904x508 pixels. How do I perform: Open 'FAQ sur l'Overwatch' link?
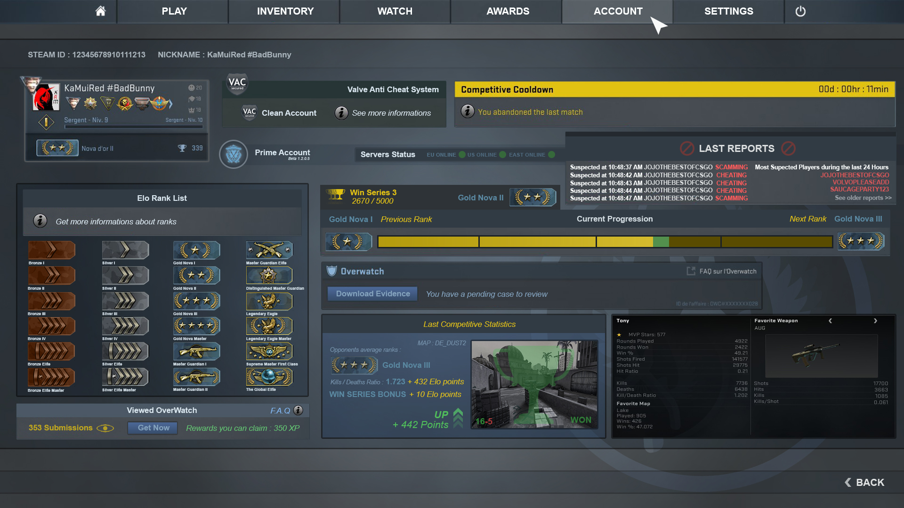(x=728, y=271)
